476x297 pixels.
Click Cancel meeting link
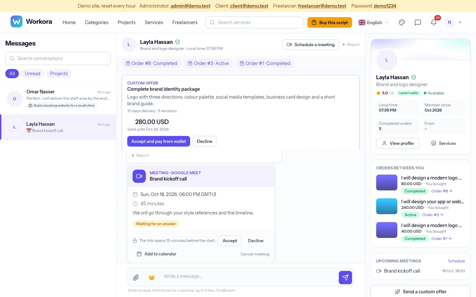point(255,254)
